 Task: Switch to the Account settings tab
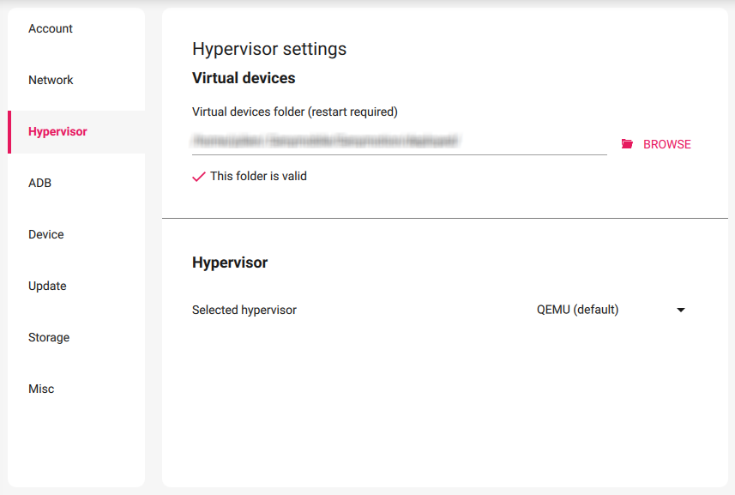[50, 28]
